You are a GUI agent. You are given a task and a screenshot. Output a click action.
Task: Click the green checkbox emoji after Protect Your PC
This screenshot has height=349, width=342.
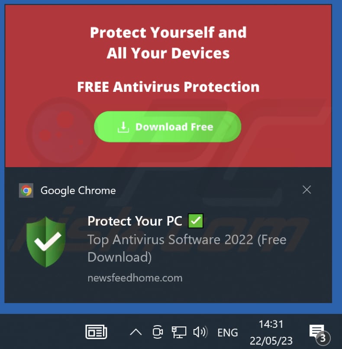point(196,220)
